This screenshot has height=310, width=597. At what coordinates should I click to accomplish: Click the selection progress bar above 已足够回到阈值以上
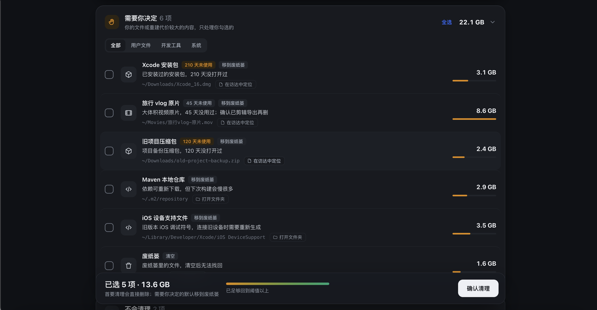coord(278,284)
